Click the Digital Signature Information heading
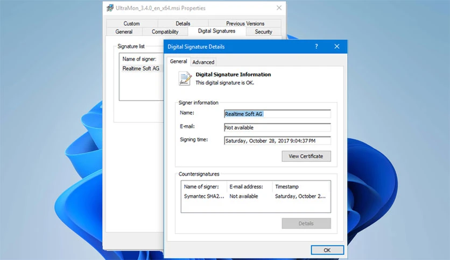This screenshot has height=260, width=450. click(x=233, y=75)
